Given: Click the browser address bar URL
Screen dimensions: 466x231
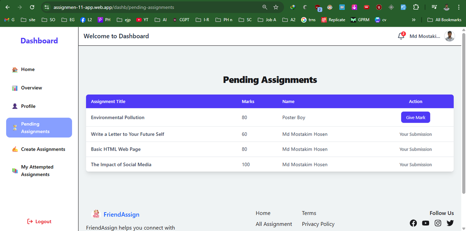Looking at the screenshot, I should click(114, 7).
